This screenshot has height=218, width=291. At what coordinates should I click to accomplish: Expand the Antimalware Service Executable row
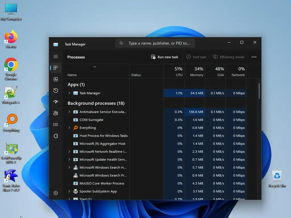coord(69,112)
